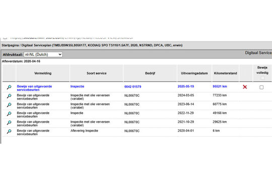Click the 2025-05-19 date link
The height and width of the screenshot is (181, 272).
(x=186, y=86)
